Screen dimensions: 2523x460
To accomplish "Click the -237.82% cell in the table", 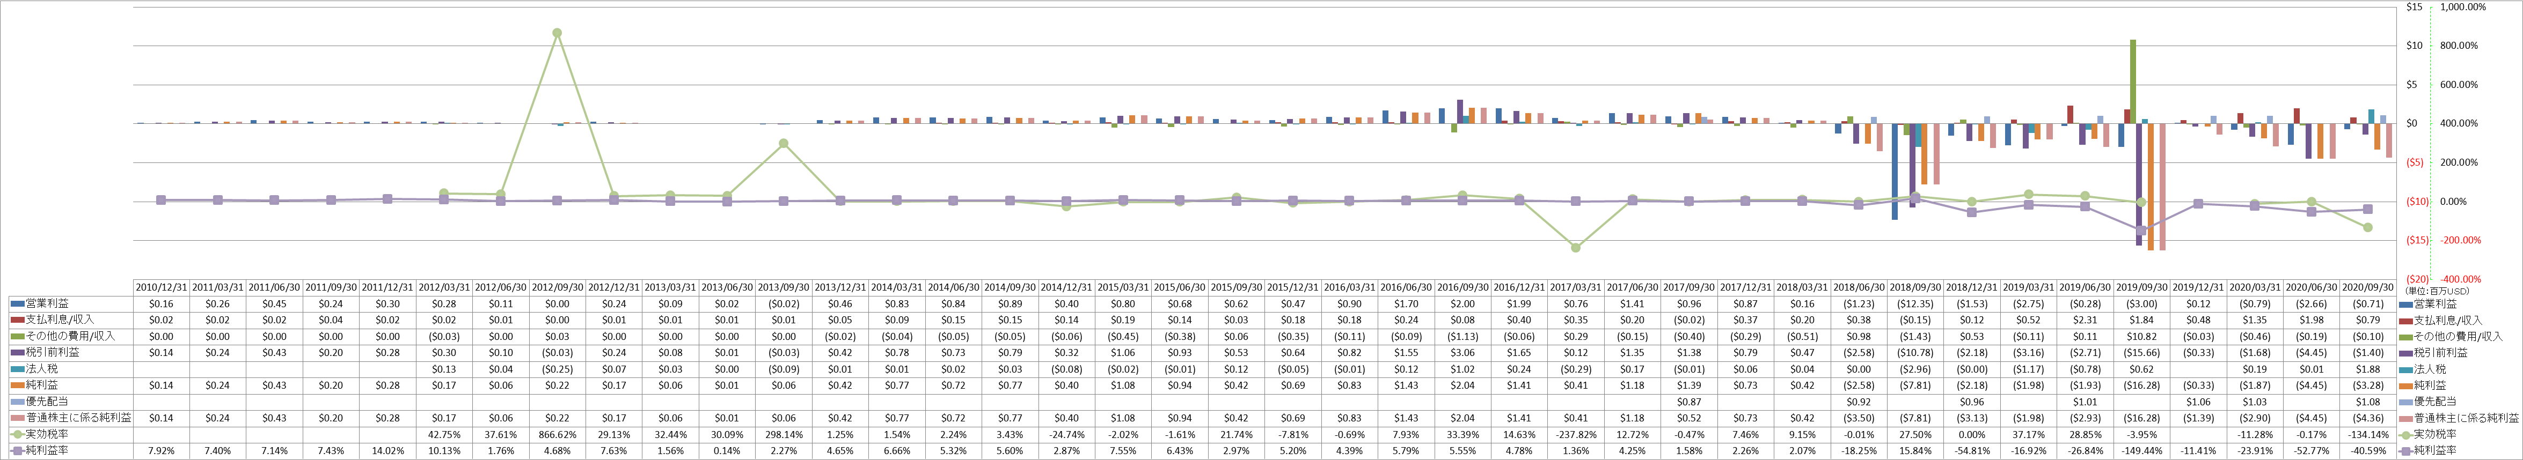I will pos(1576,435).
